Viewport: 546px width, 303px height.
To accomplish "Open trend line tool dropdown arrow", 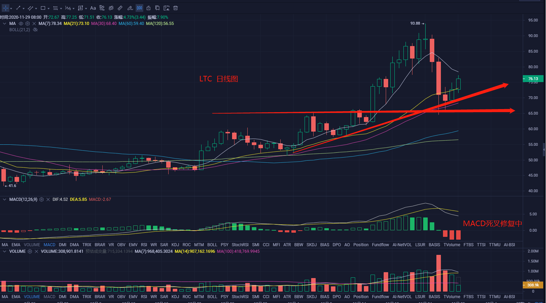I will 24,8.
